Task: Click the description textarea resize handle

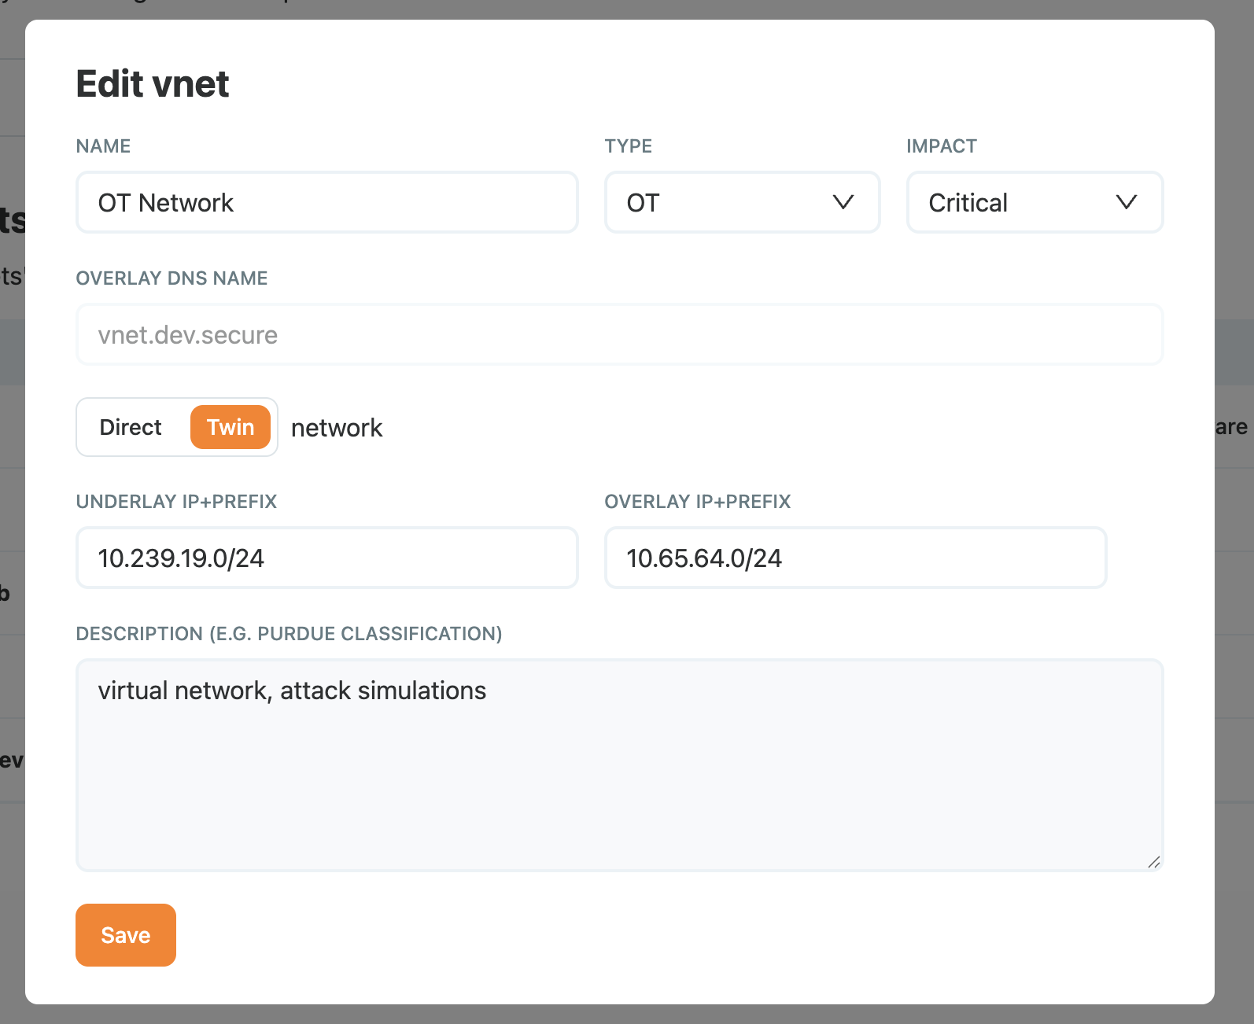Action: point(1153,862)
